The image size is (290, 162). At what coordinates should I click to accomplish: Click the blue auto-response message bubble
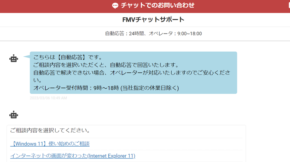click(x=133, y=73)
